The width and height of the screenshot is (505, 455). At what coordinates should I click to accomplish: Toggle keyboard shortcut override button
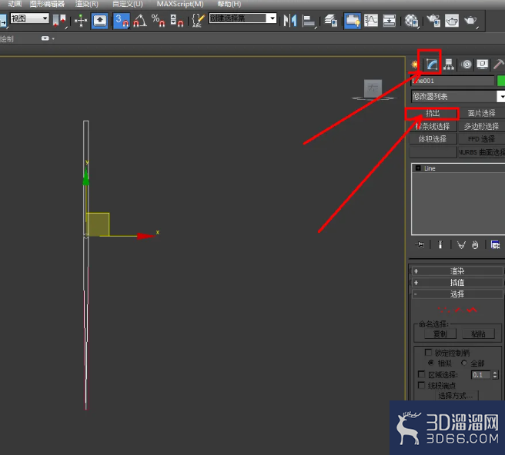pyautogui.click(x=99, y=21)
